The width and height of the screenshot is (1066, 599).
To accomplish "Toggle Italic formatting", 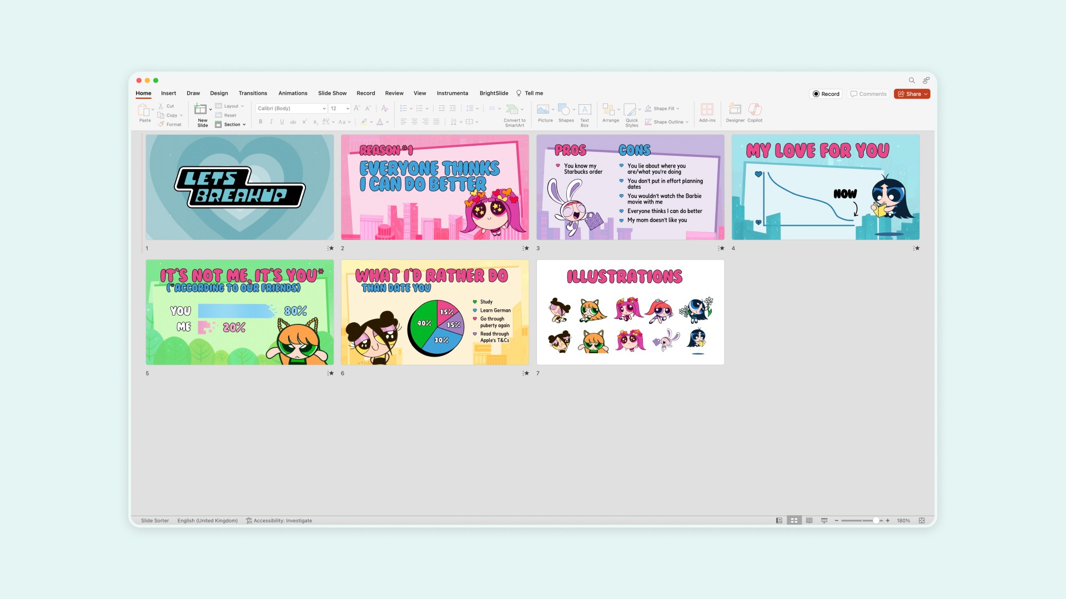I will pos(271,122).
